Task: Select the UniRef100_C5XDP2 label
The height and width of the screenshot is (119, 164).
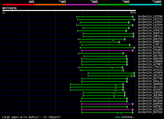Action: click(x=150, y=50)
